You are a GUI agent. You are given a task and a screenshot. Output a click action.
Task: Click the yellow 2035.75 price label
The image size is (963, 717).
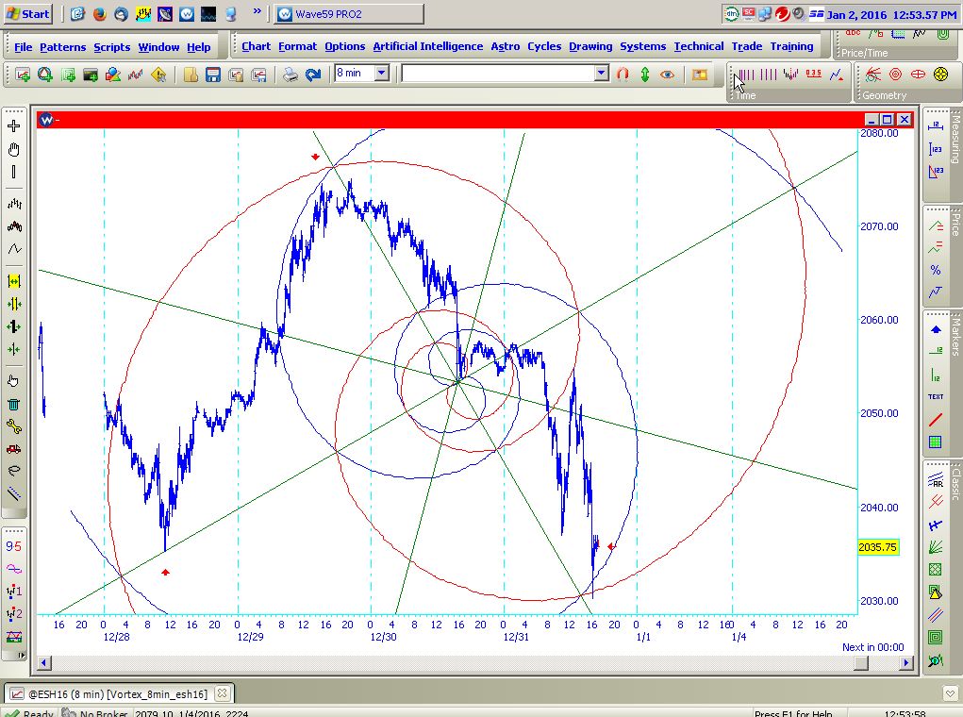[x=878, y=547]
